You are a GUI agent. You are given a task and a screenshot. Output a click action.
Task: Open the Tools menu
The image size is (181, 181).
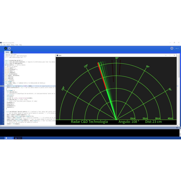click(x=17, y=45)
